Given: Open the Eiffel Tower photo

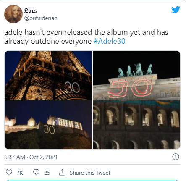Looking at the screenshot, I should [48, 75].
